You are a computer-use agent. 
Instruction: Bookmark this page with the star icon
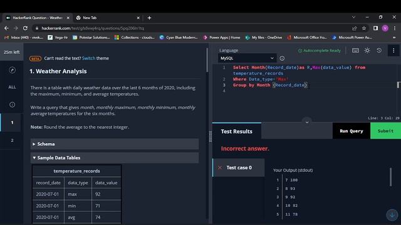tap(364, 28)
